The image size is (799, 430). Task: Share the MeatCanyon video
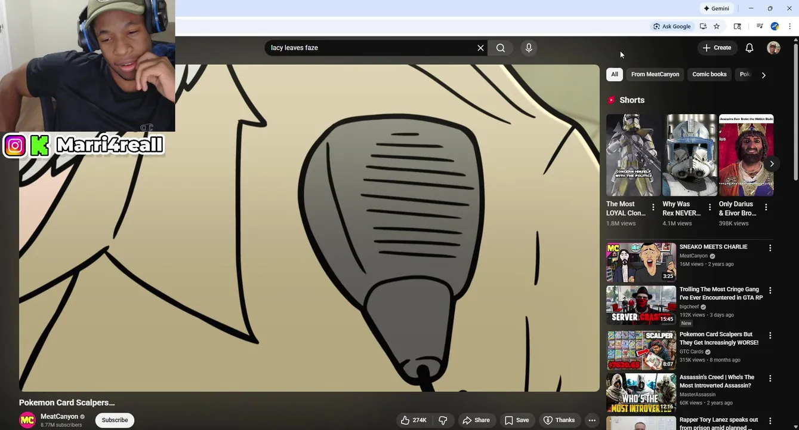pyautogui.click(x=476, y=420)
